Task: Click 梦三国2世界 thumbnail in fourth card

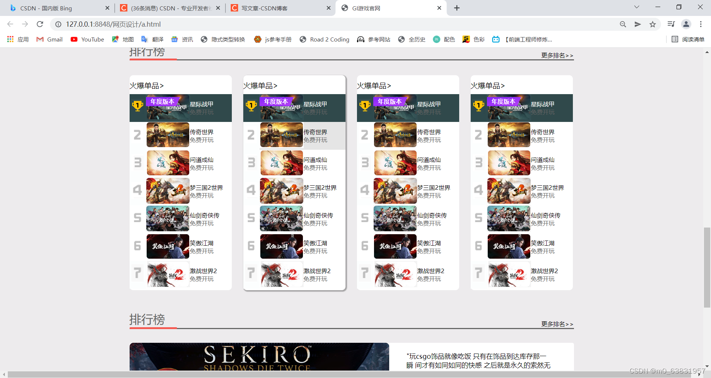Action: pos(509,190)
